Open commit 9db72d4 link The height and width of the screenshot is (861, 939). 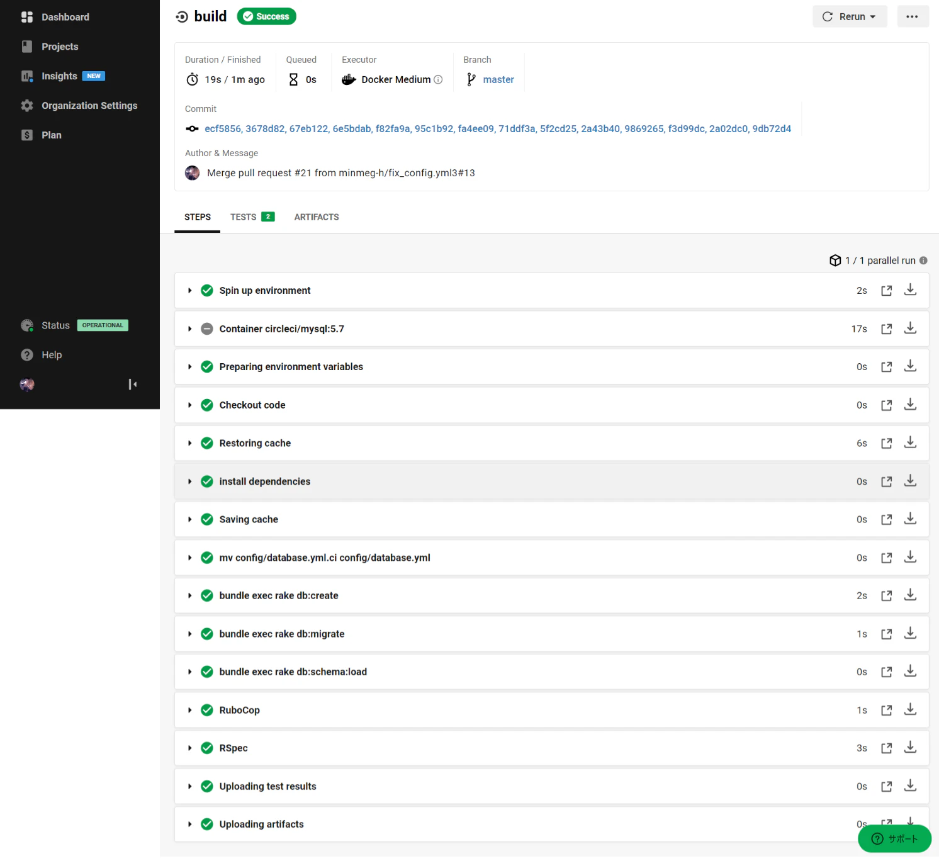772,129
